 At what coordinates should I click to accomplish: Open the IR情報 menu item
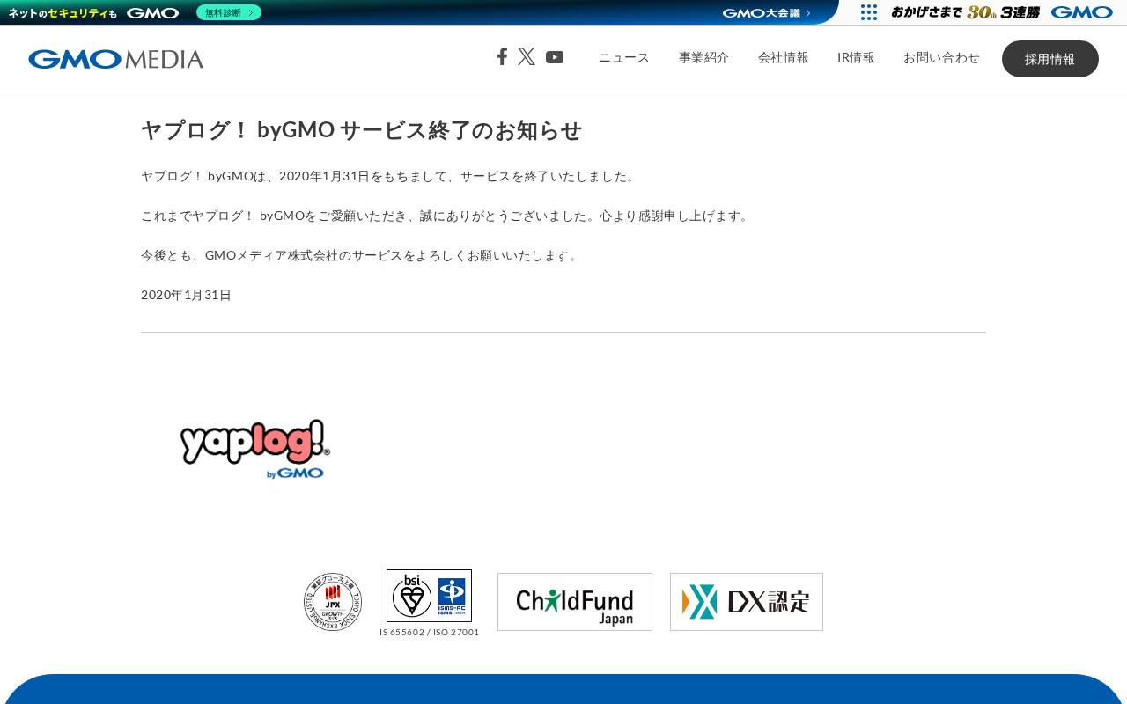coord(856,58)
